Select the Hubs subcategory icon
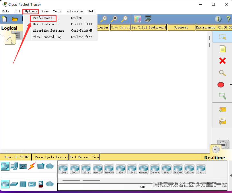 23,184
